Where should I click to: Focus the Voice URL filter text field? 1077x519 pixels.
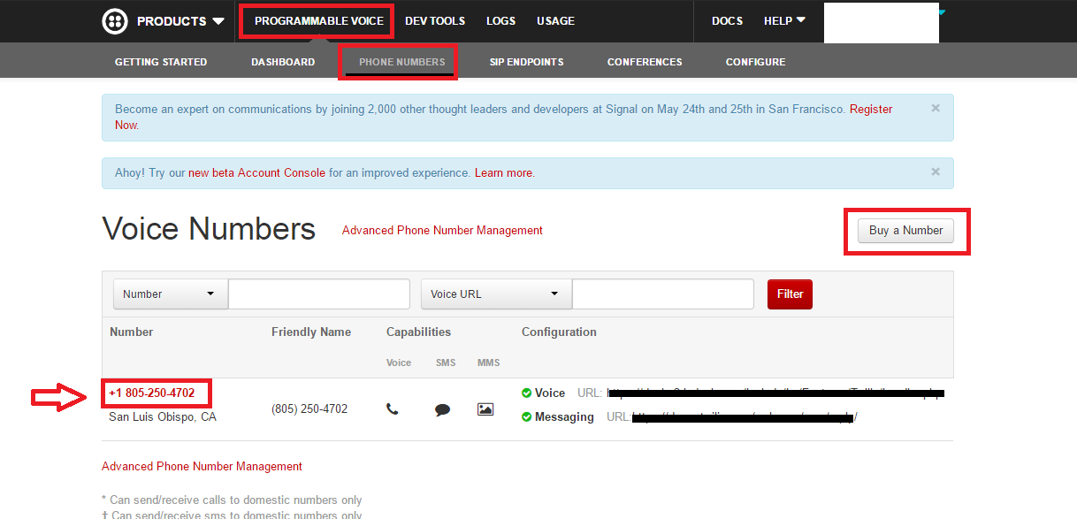point(663,294)
